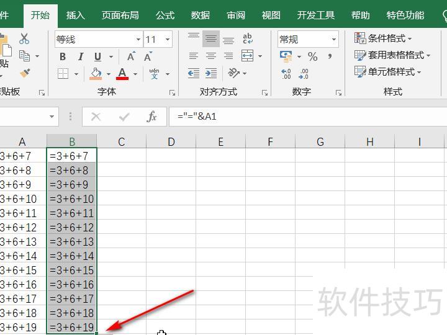
Task: Expand font color options arrow
Action: pyautogui.click(x=135, y=74)
